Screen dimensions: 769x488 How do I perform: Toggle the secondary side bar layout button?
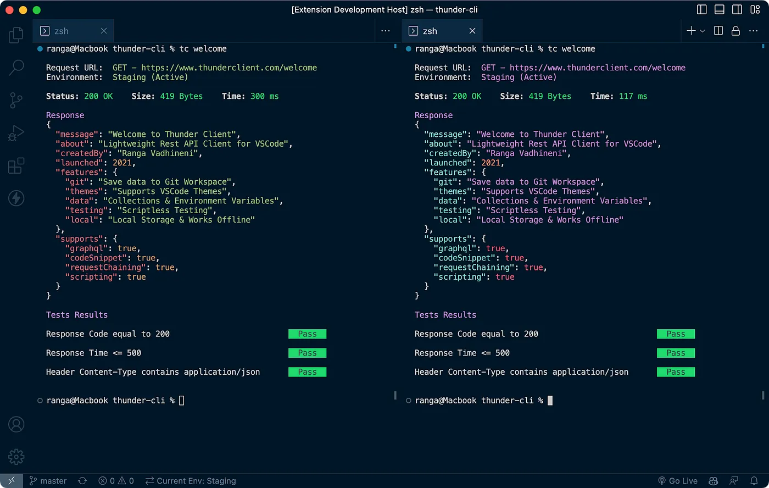click(737, 10)
